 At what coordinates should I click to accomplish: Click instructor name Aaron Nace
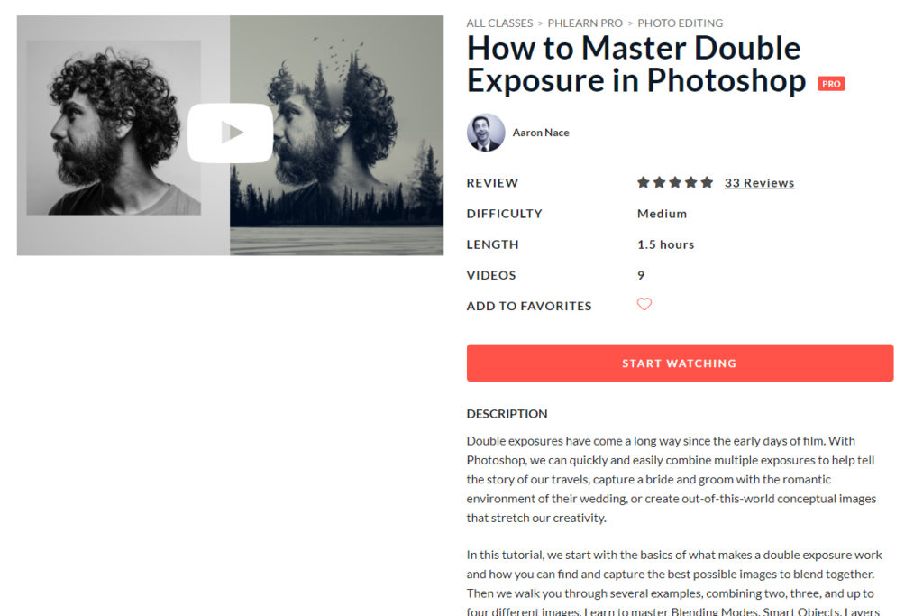[x=541, y=133]
